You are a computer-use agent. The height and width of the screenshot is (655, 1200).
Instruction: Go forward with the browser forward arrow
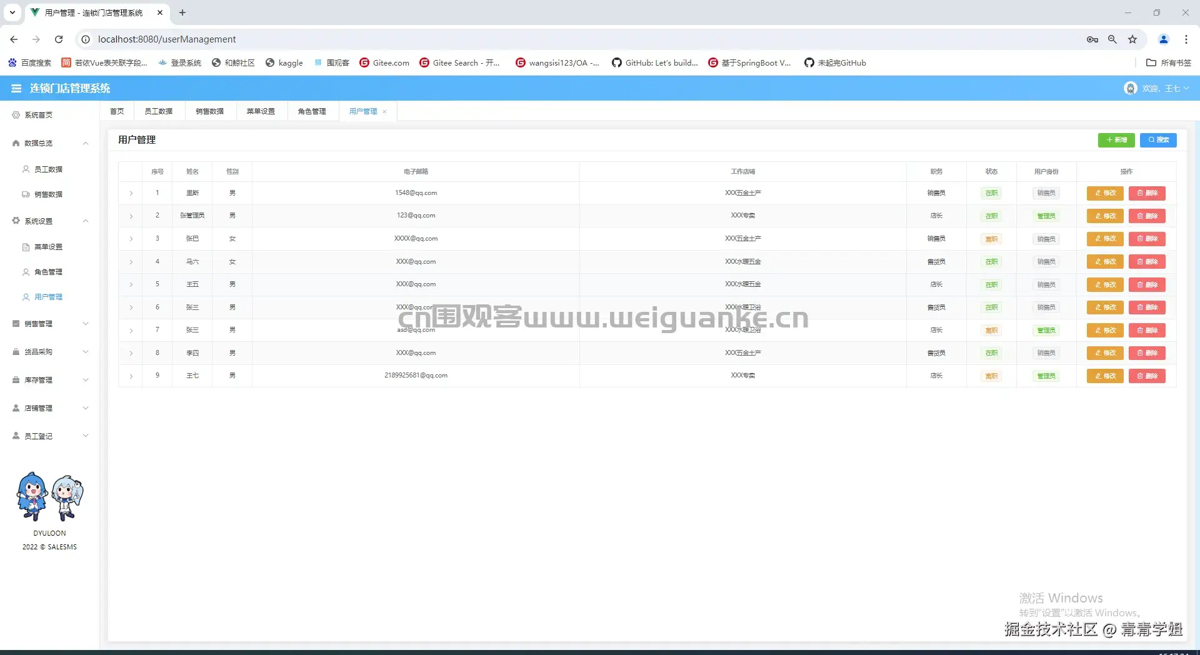click(36, 39)
